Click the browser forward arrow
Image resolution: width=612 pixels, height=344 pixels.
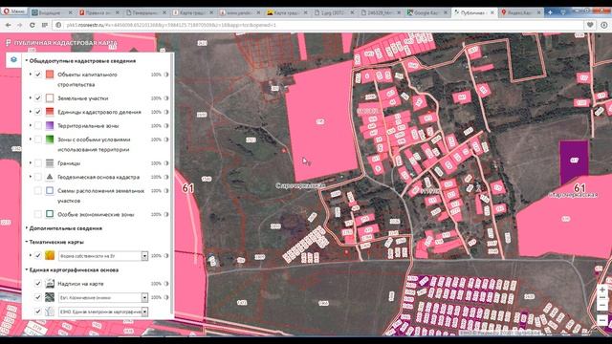[19, 25]
